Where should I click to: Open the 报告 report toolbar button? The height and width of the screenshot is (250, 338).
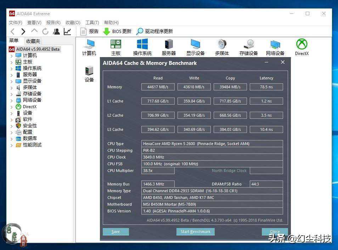pyautogui.click(x=89, y=32)
